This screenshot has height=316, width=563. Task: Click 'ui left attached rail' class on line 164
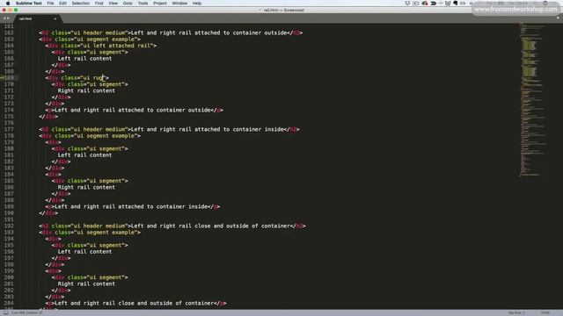pos(119,46)
